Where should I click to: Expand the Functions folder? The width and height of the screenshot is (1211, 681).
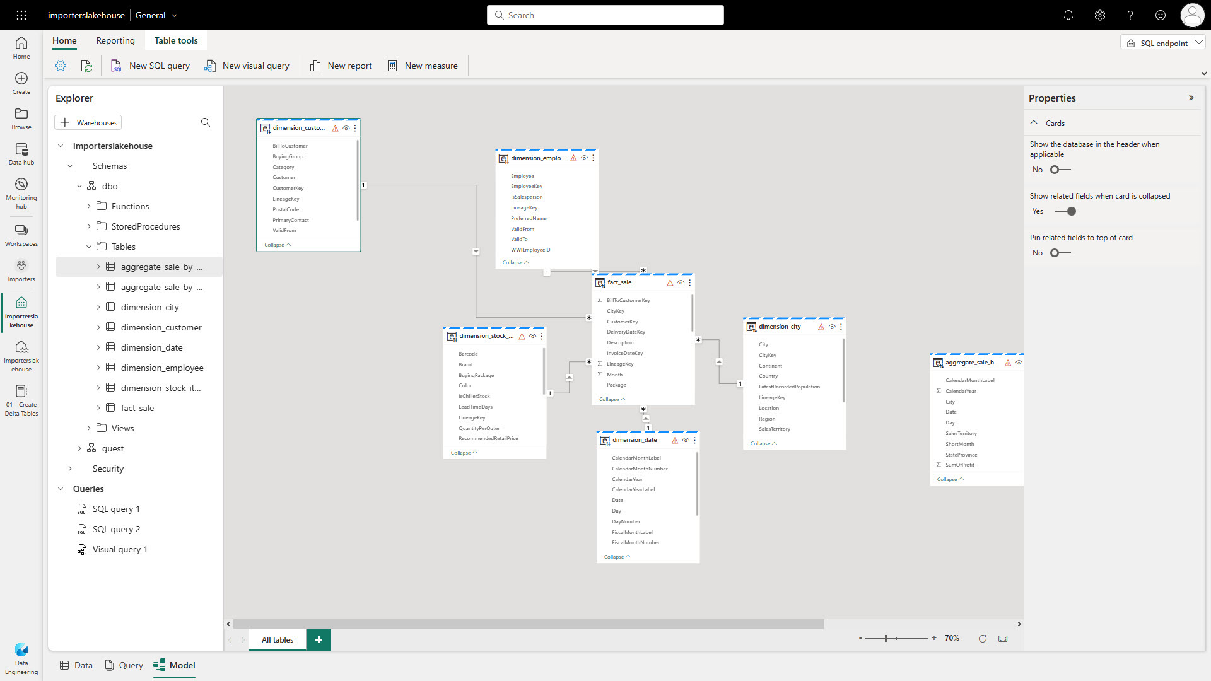(89, 206)
